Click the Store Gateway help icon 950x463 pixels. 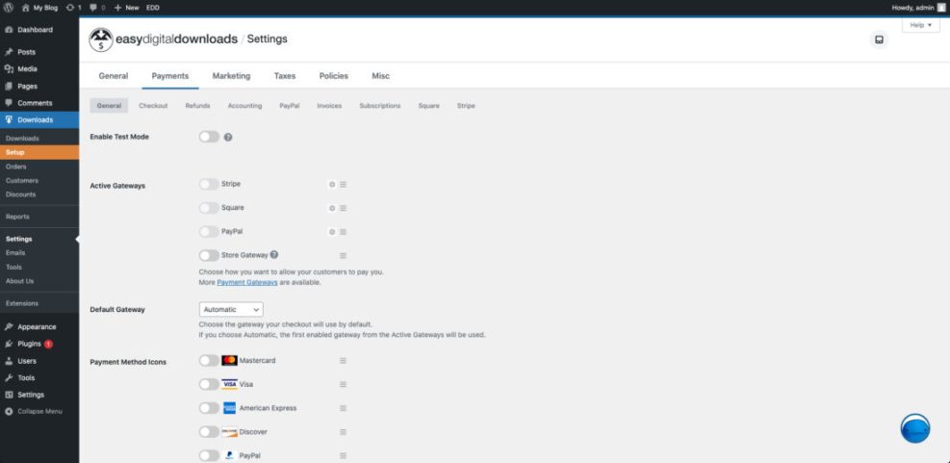coord(274,255)
